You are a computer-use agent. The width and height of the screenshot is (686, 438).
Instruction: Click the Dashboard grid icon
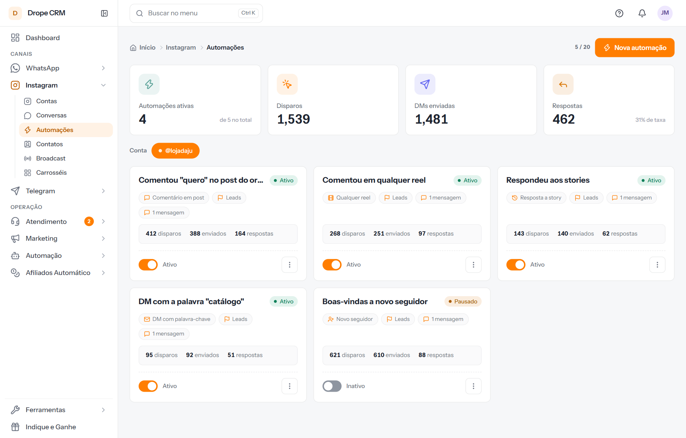15,38
